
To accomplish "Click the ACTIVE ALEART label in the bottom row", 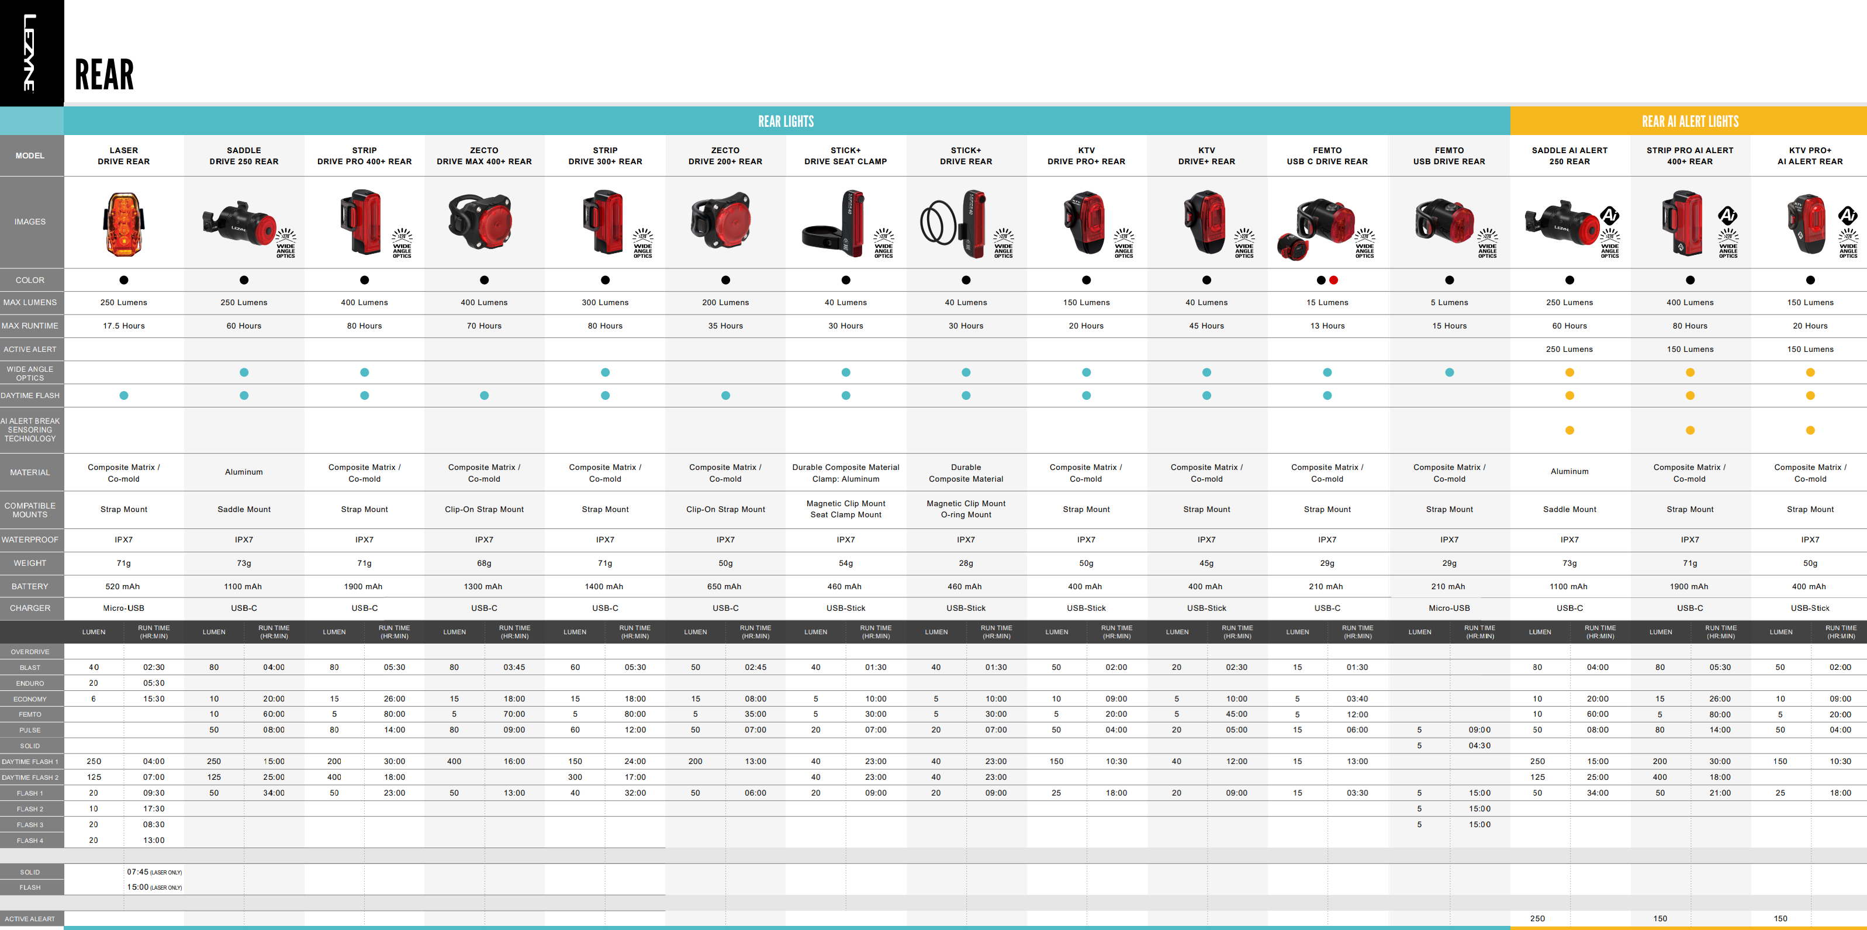I will [x=30, y=919].
